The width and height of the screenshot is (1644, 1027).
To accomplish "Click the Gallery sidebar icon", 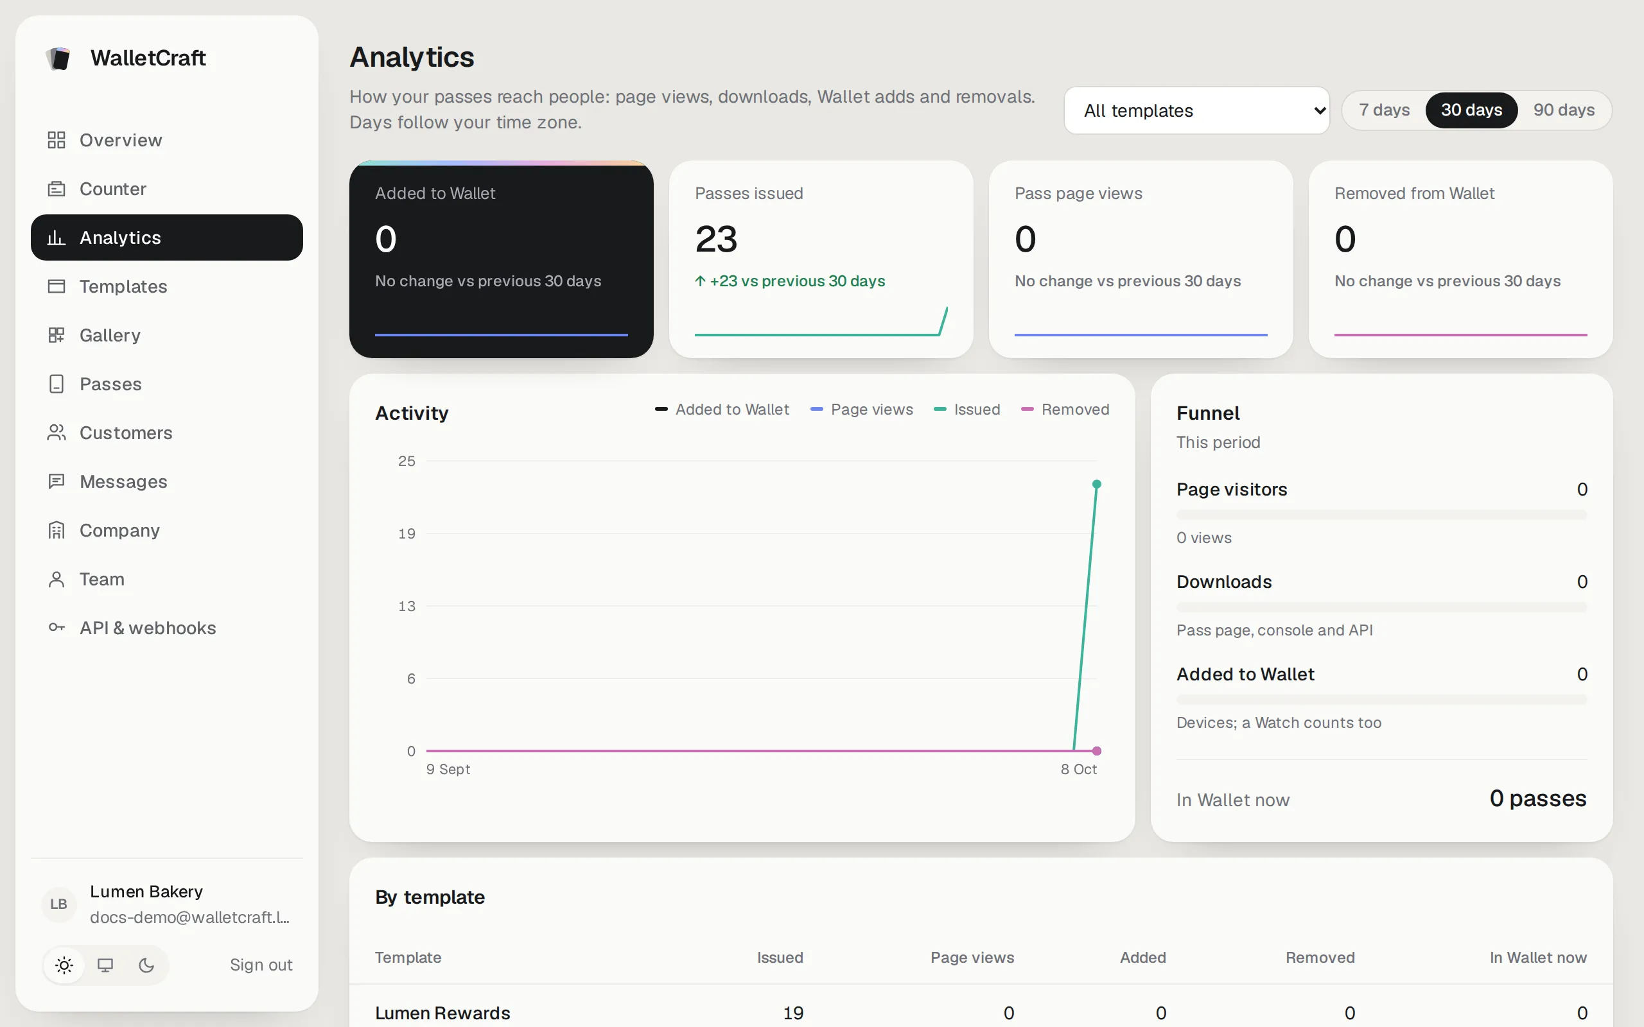I will coord(57,336).
